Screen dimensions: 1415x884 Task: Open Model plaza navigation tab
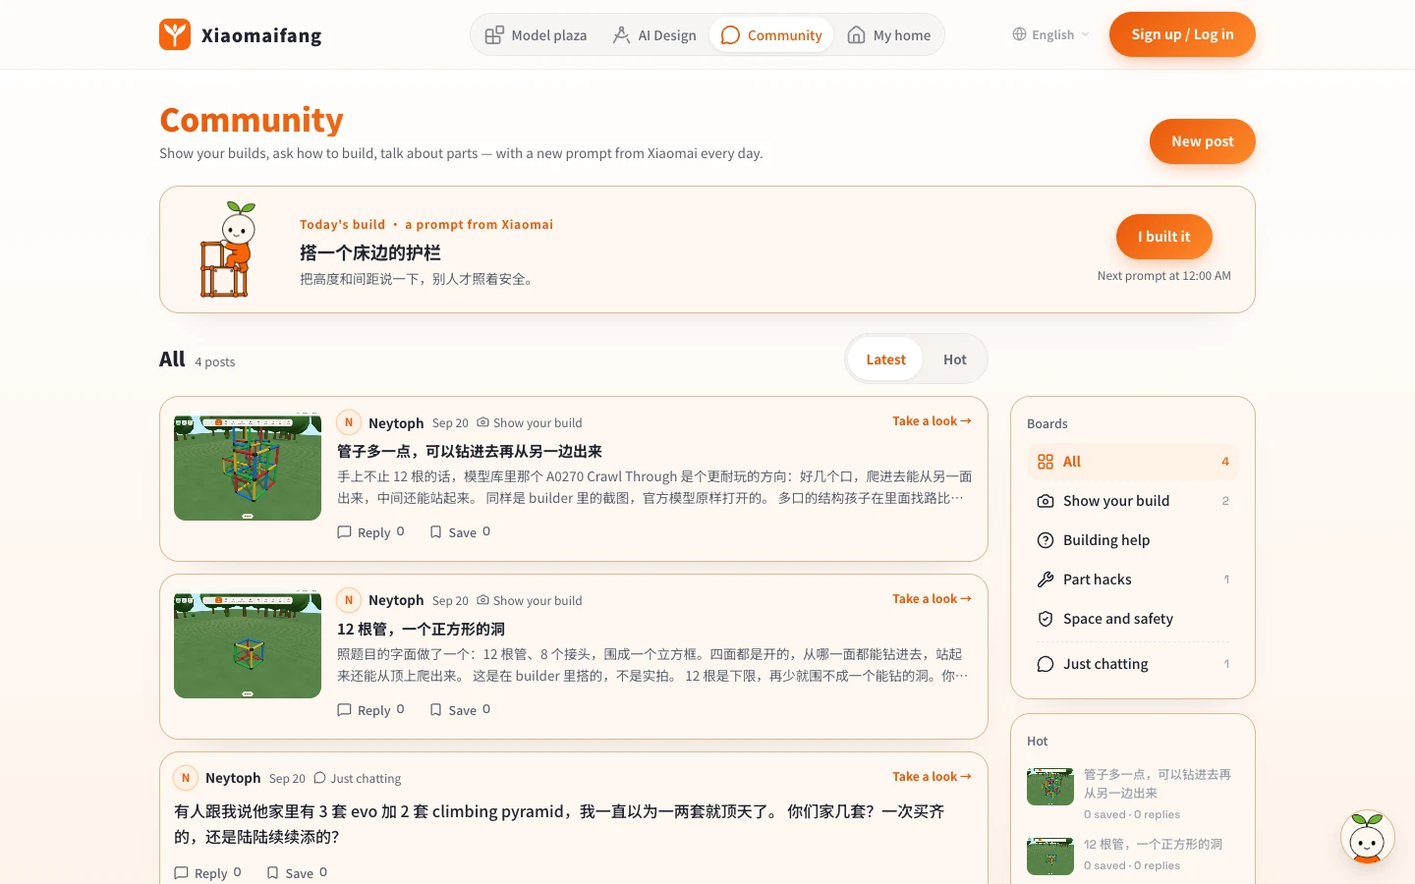[x=536, y=35]
